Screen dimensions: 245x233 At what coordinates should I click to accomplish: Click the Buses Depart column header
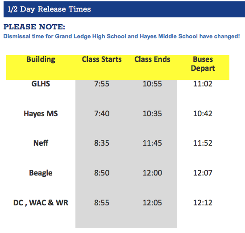tap(203, 64)
